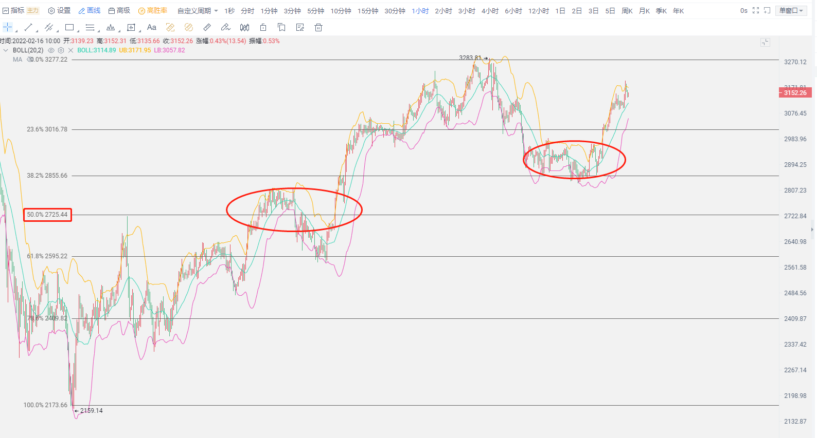
Task: Toggle the 画线 drawing toolbar
Action: click(90, 10)
